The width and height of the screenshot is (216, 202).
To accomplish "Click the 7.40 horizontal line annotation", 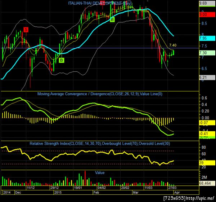I will 172,45.
